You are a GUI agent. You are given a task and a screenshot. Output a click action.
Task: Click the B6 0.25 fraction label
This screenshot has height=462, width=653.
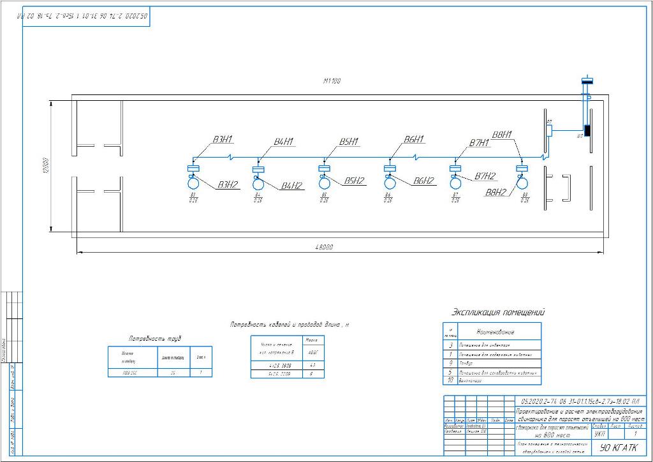(388, 197)
